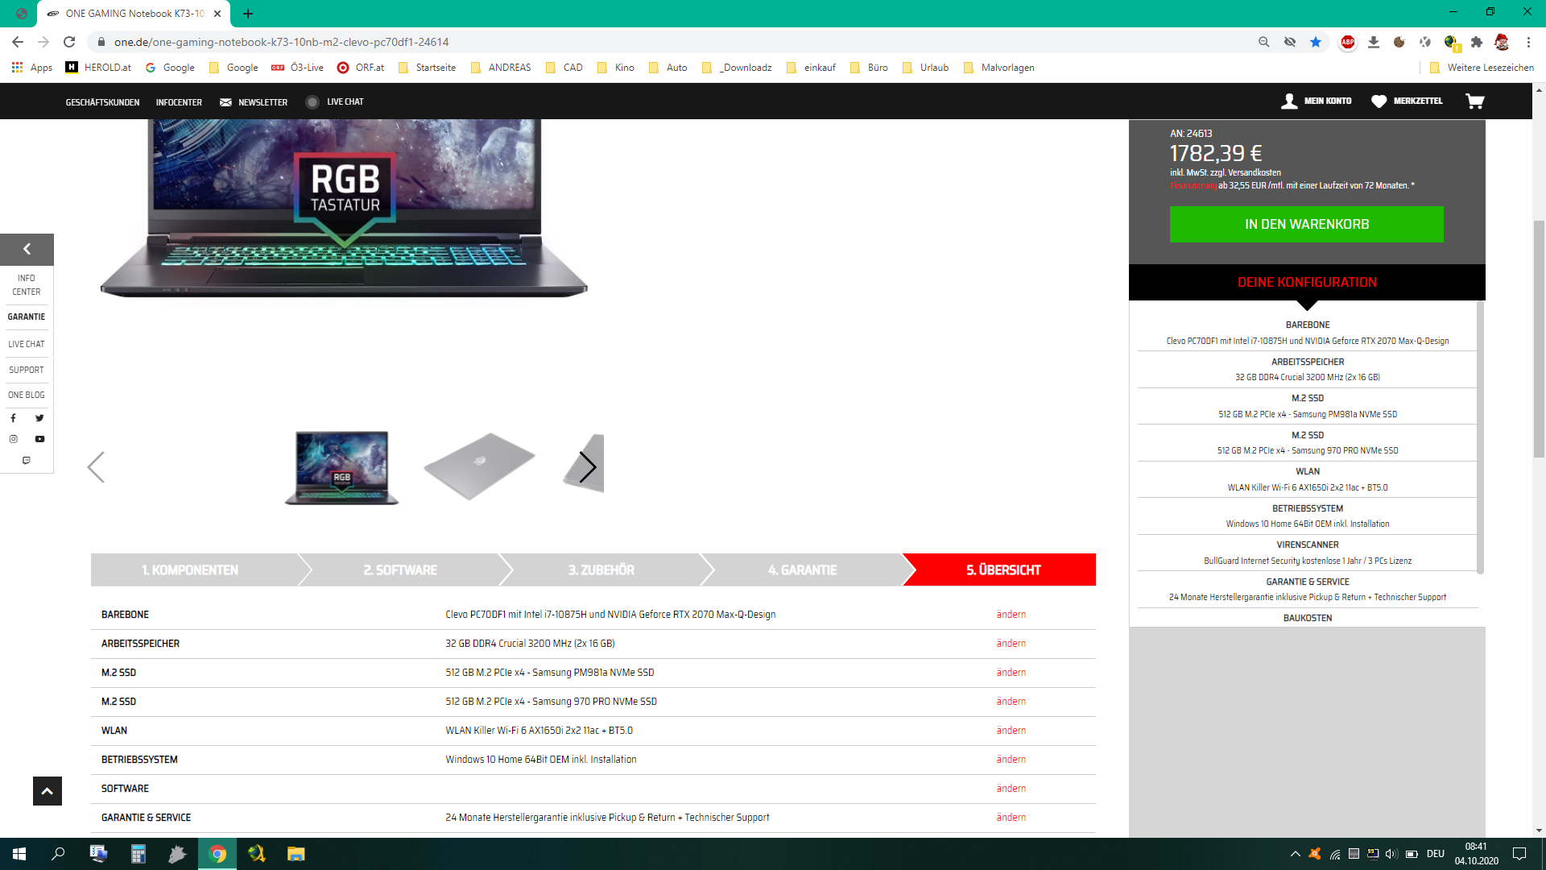Click the Finanzierung link under the price
This screenshot has height=870, width=1546.
[x=1193, y=186]
